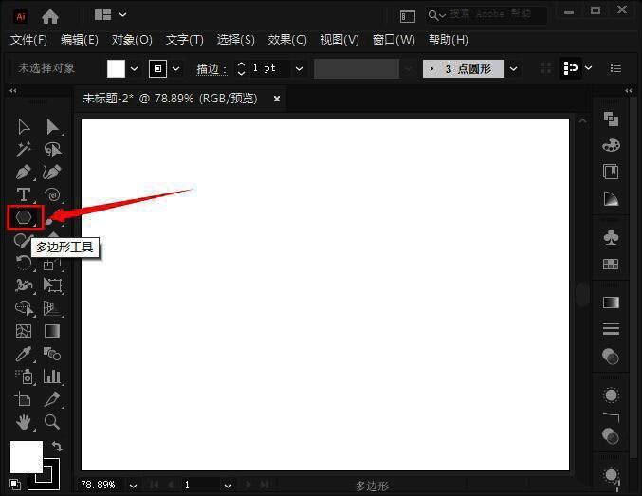Select the Shape Builder tool
The width and height of the screenshot is (642, 496).
tap(25, 308)
